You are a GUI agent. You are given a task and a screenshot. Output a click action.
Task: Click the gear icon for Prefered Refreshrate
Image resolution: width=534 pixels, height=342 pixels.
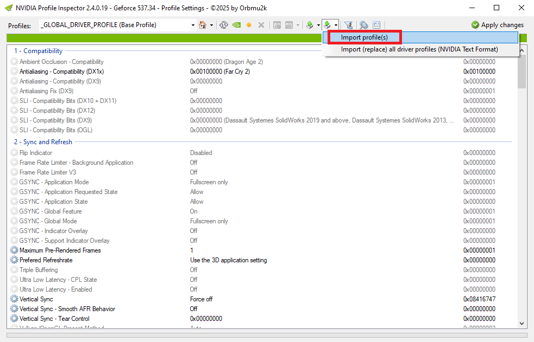point(14,260)
